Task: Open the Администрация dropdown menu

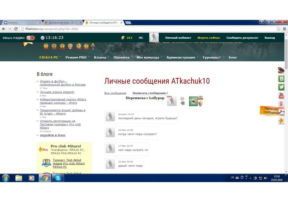Action: (x=182, y=57)
